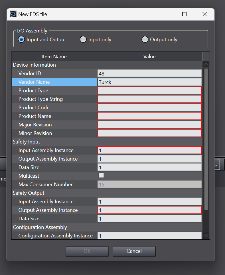The image size is (225, 275).
Task: Maximize the New EDS file window
Action: [x=184, y=14]
